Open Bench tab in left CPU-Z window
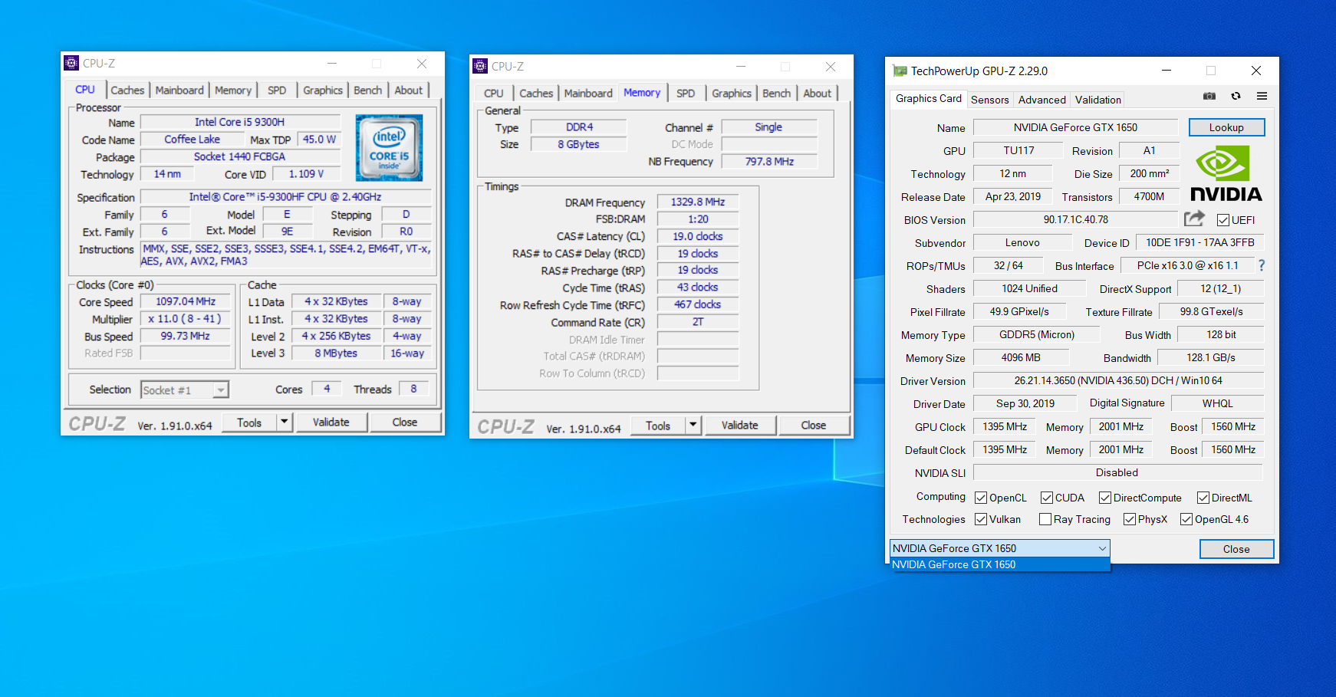1336x697 pixels. point(367,90)
